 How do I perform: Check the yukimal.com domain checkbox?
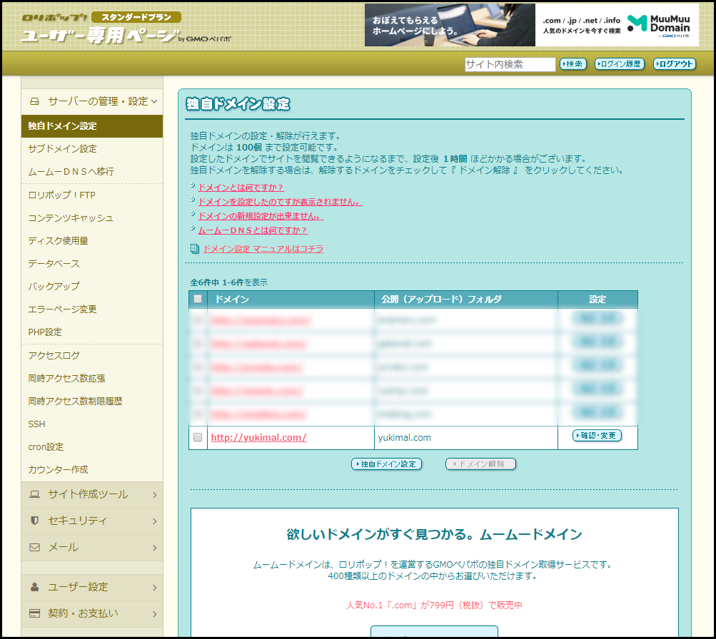[198, 437]
